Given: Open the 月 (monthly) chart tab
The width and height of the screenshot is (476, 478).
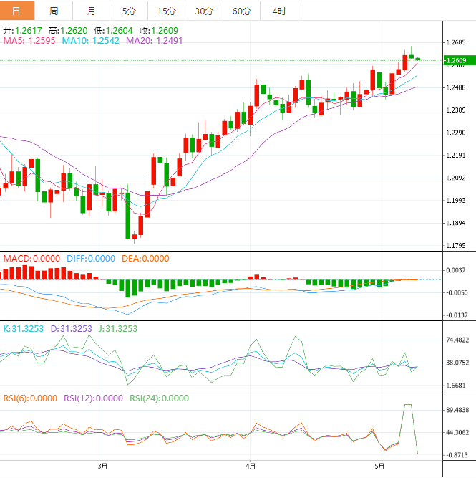Looking at the screenshot, I should 91,11.
